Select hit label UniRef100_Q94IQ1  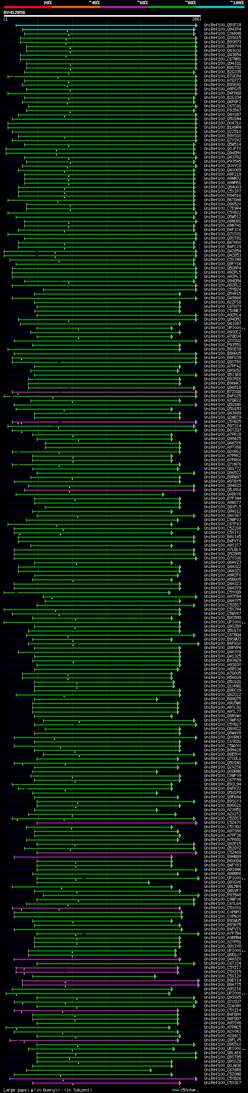(x=222, y=63)
